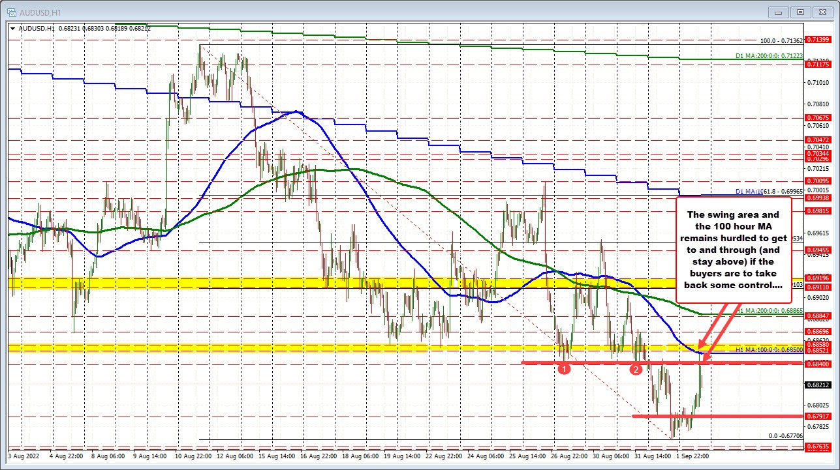Expand the AUDUSD,H1 quote data triangle
The height and width of the screenshot is (470, 840).
[12, 29]
